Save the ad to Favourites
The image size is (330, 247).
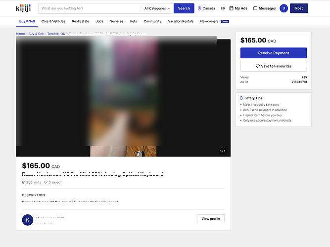pyautogui.click(x=274, y=66)
